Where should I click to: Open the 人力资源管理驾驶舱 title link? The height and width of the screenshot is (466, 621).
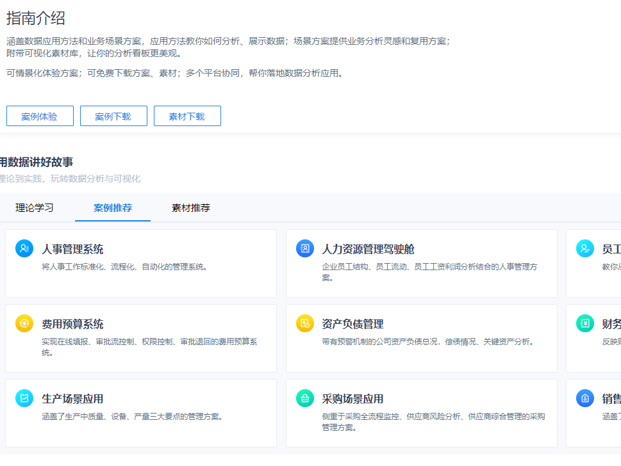[368, 250]
